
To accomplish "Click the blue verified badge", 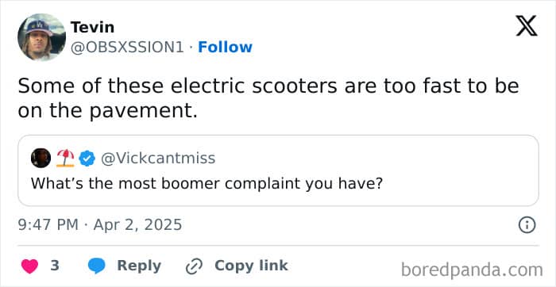I will pyautogui.click(x=87, y=159).
